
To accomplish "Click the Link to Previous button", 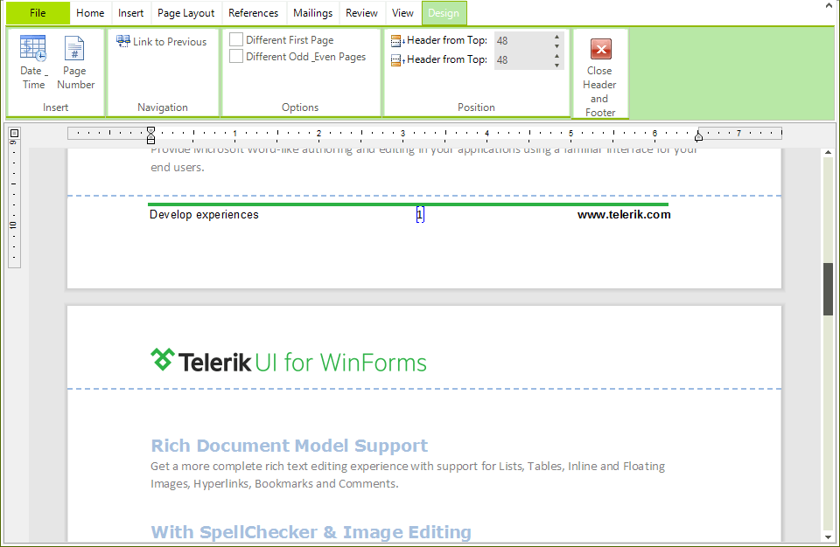I will click(x=162, y=42).
